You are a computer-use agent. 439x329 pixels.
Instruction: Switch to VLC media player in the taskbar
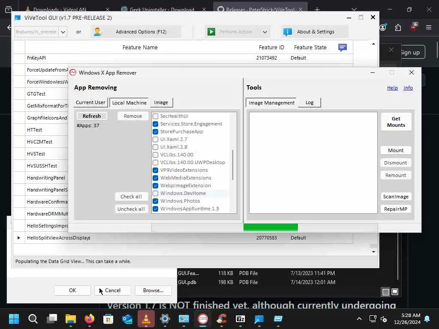coord(146,319)
